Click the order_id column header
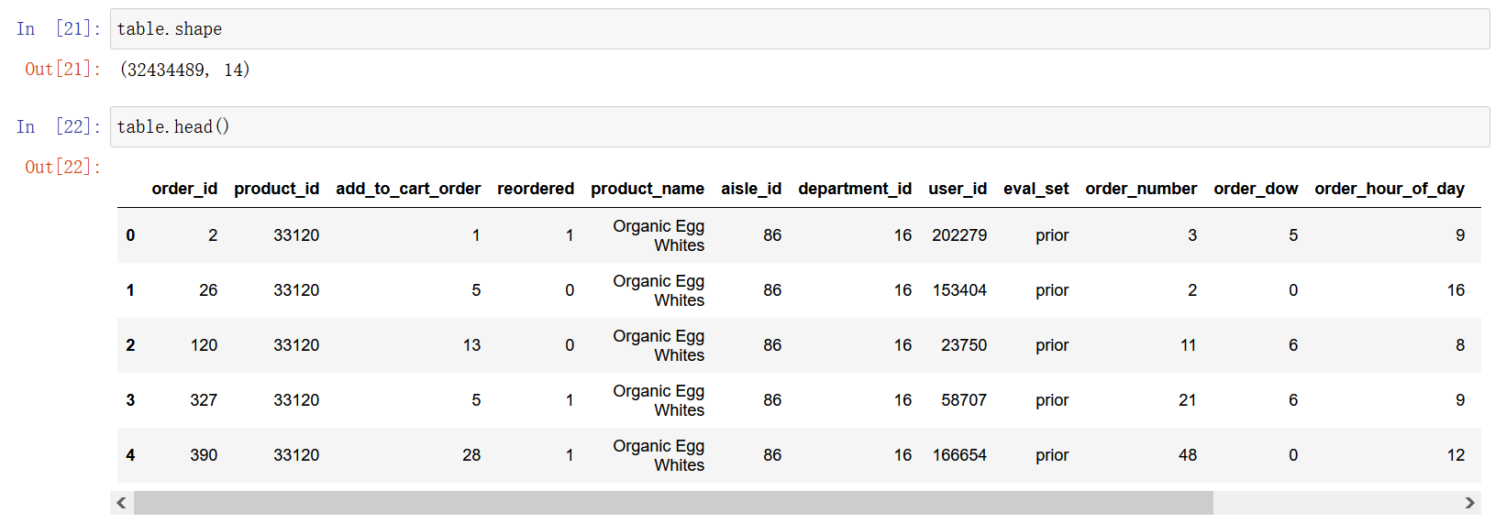 coord(184,189)
